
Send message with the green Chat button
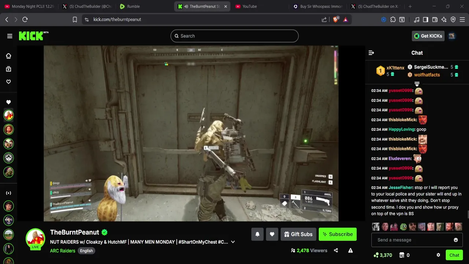click(454, 255)
